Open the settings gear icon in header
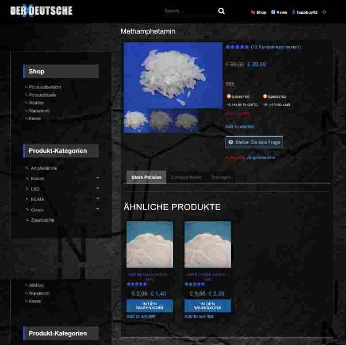This screenshot has width=346, height=345. coord(324,12)
